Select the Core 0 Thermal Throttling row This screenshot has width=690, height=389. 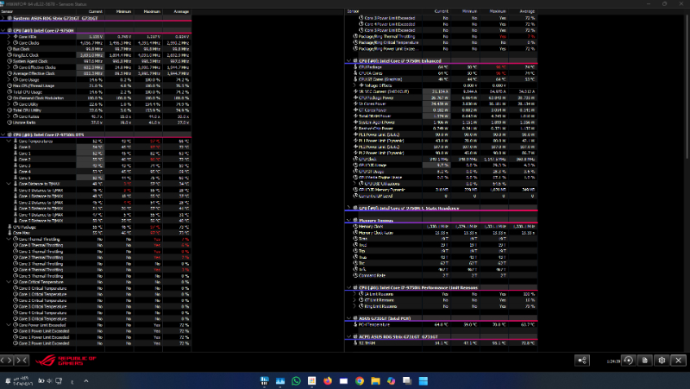tap(96, 245)
